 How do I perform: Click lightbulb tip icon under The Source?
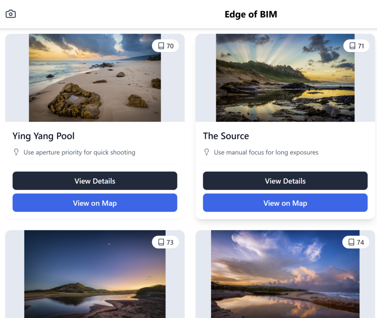pos(206,152)
